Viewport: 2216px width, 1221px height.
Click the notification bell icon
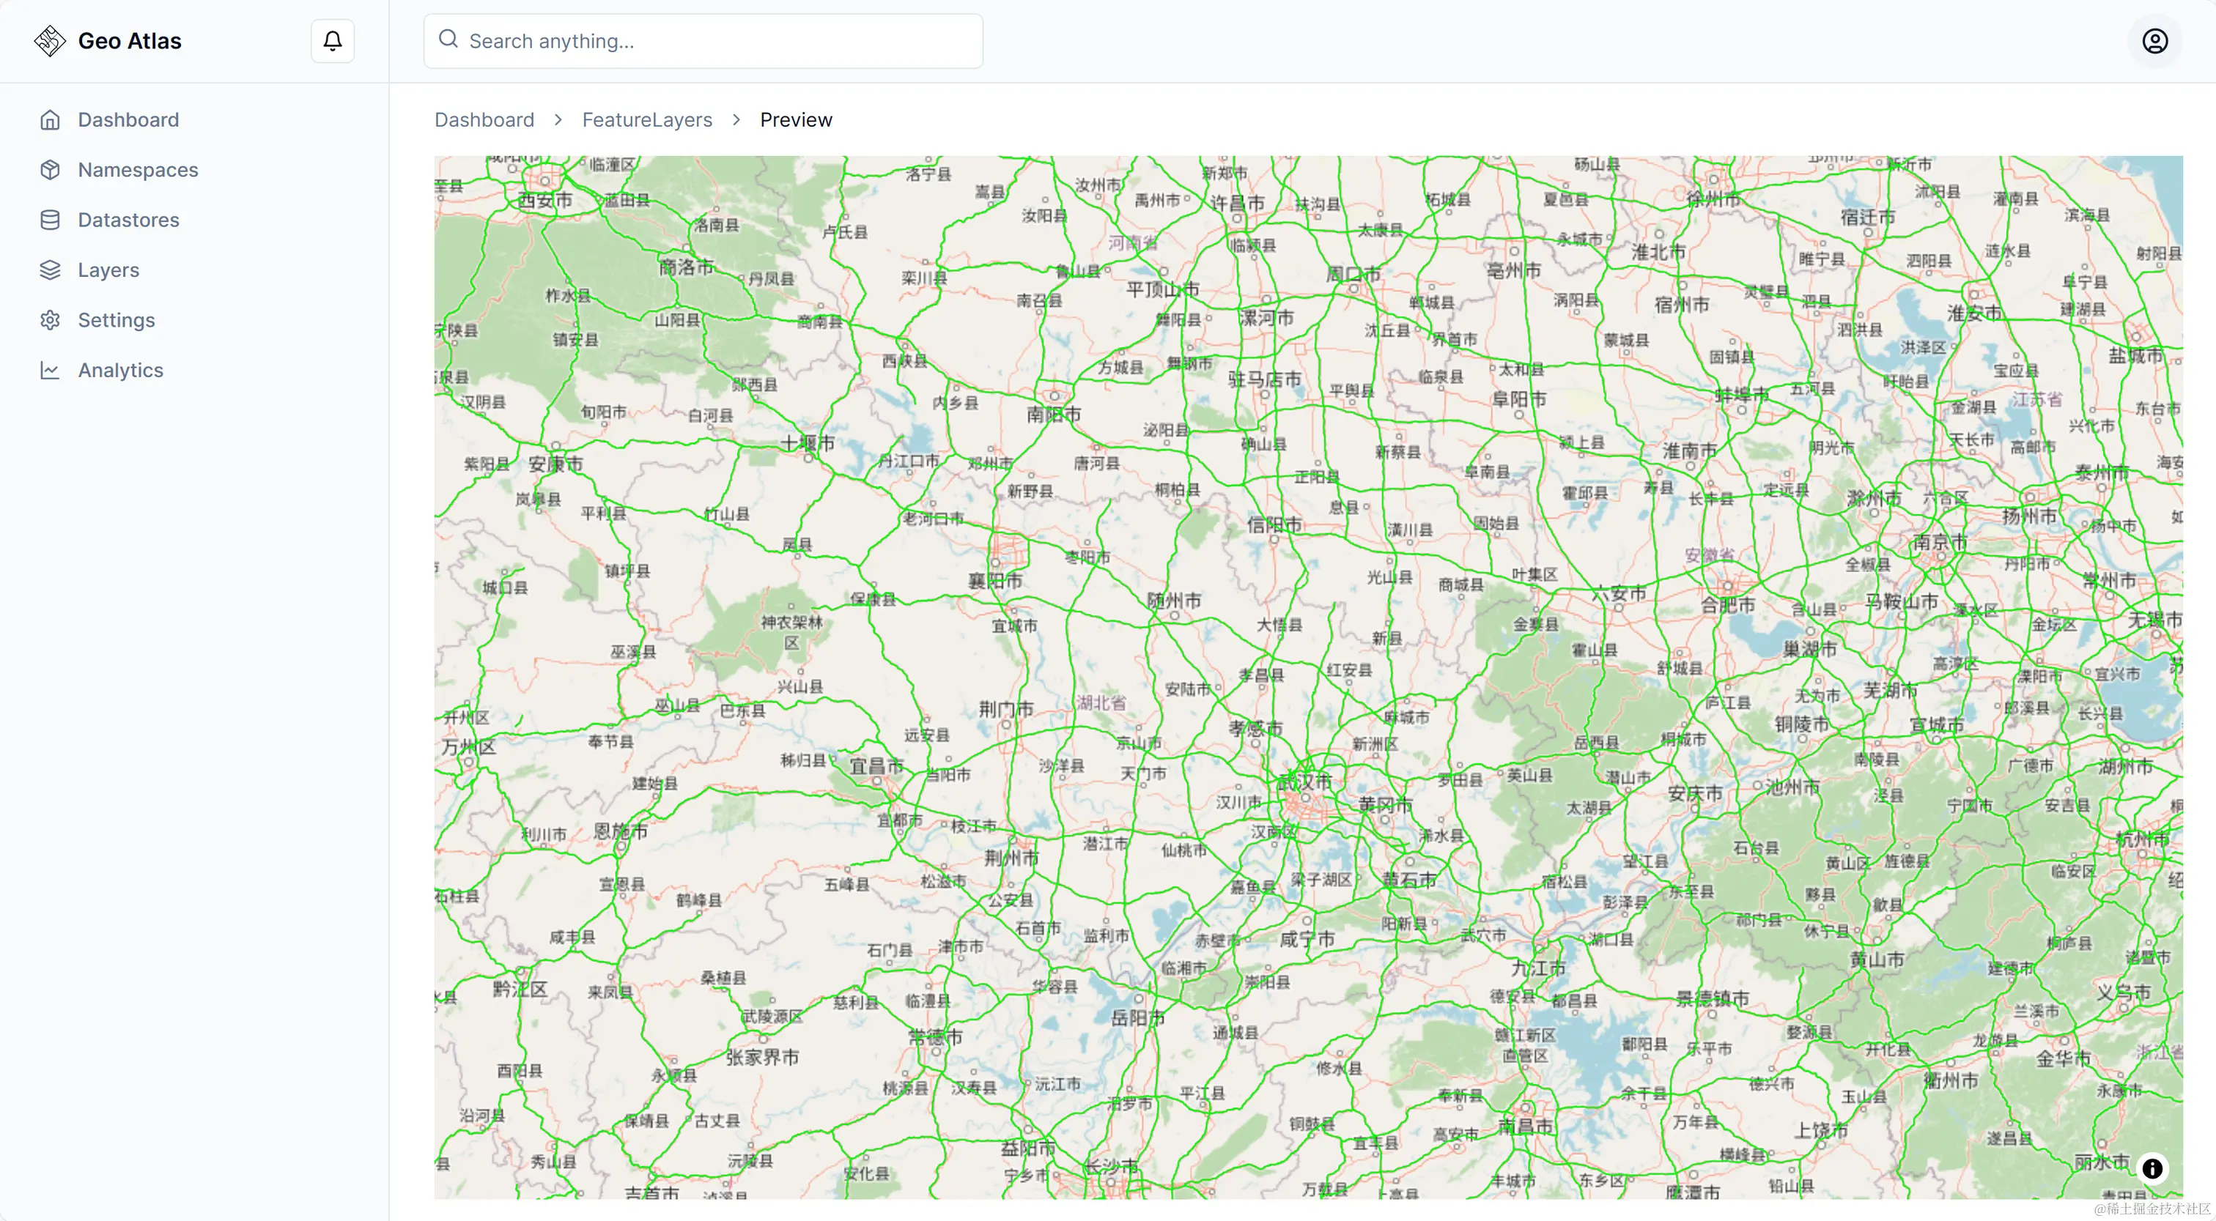tap(332, 40)
